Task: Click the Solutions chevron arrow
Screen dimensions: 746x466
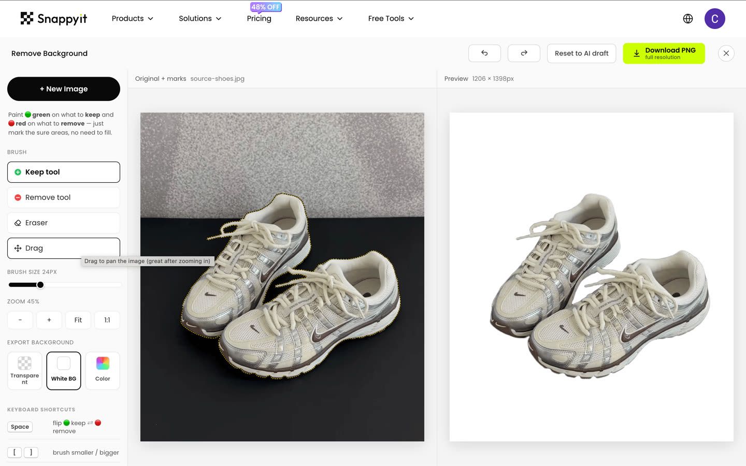Action: coord(219,19)
